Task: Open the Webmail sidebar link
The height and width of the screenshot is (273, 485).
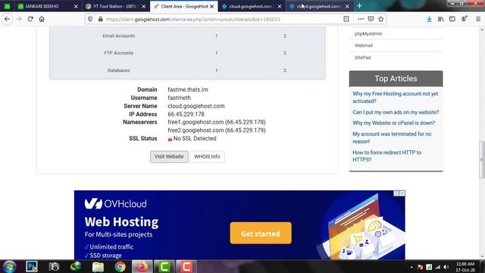Action: [x=364, y=45]
